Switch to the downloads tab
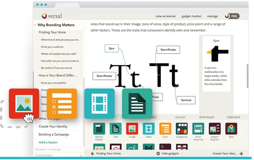 click(206, 117)
